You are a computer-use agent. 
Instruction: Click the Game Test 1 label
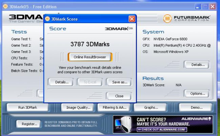coord(21,39)
